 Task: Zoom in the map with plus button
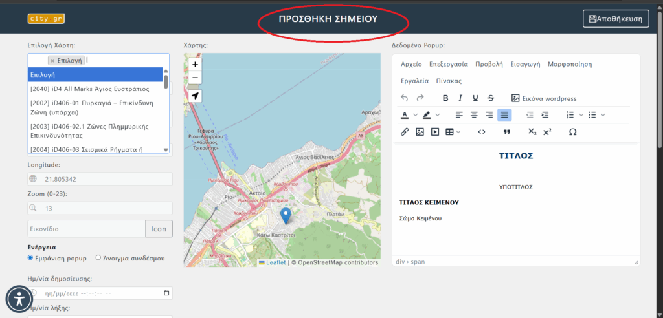click(x=195, y=65)
